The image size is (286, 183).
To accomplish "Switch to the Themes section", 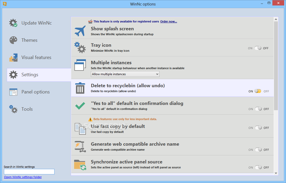I will point(29,40).
